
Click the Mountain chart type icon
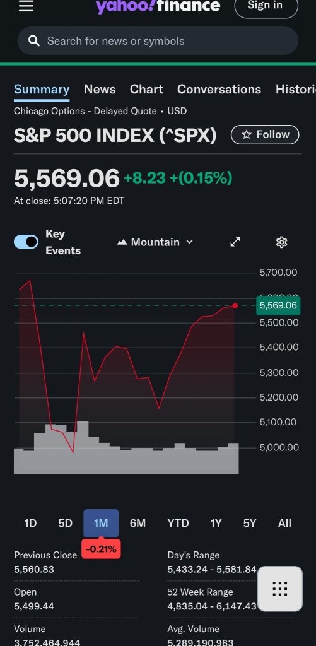(122, 242)
